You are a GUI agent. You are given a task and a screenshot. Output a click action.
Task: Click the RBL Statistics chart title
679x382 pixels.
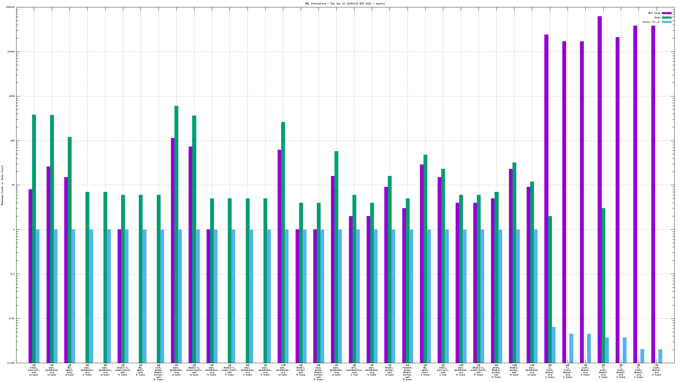click(345, 4)
